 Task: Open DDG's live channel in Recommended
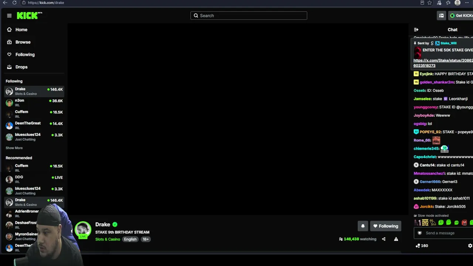34,180
